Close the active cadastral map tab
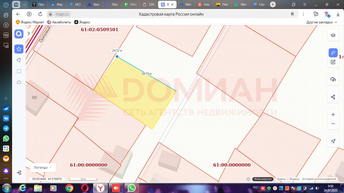The image size is (344, 193). click(172, 4)
